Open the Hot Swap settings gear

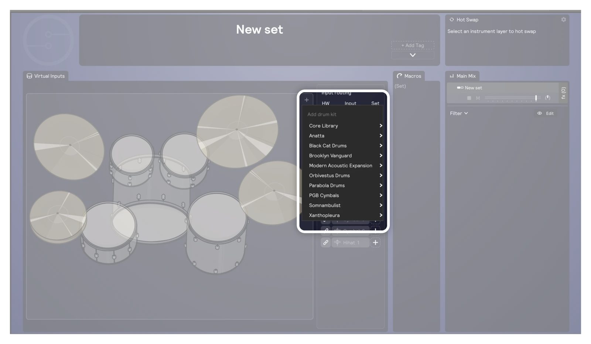pos(563,20)
